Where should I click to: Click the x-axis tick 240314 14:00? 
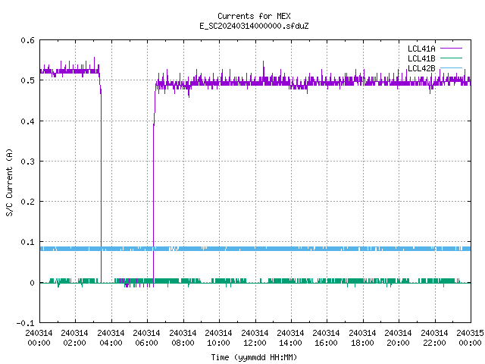[x=290, y=338]
